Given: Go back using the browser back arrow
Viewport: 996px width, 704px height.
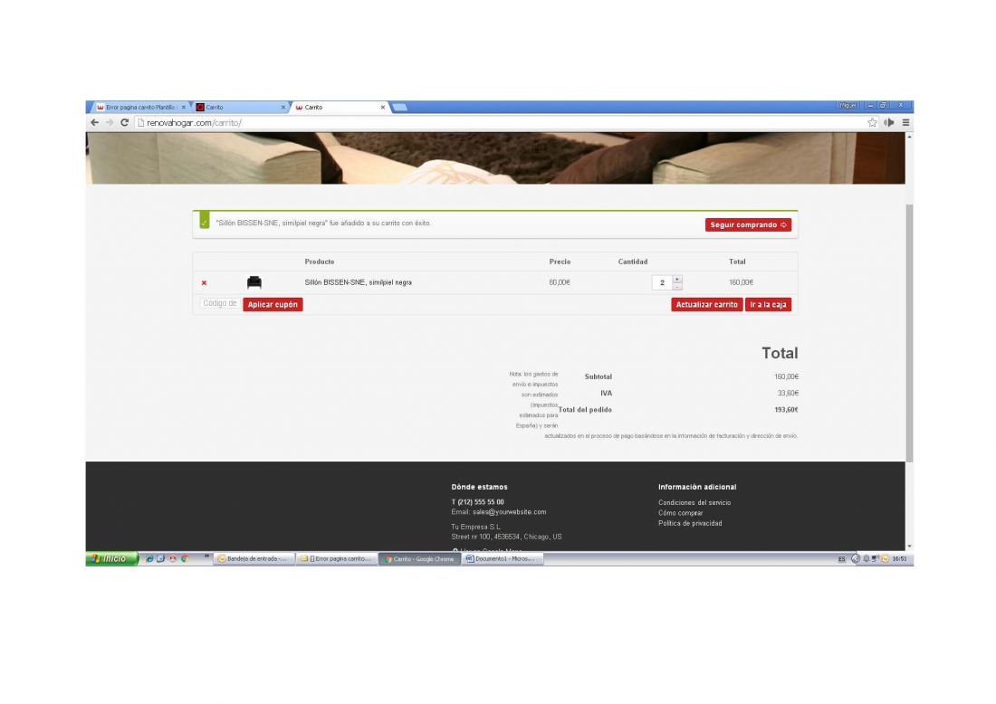Looking at the screenshot, I should click(95, 122).
